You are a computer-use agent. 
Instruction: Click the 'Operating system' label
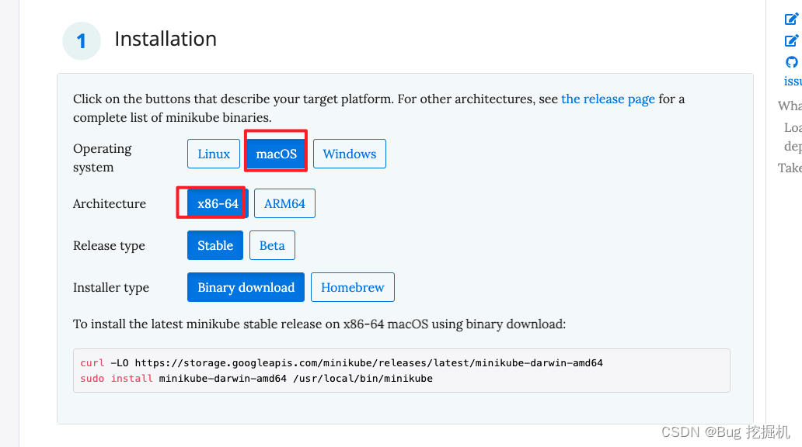click(103, 158)
